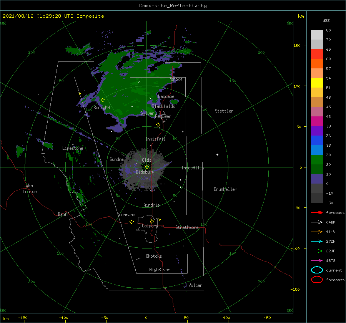Select the yellow band between 54 and 51

pos(317,83)
